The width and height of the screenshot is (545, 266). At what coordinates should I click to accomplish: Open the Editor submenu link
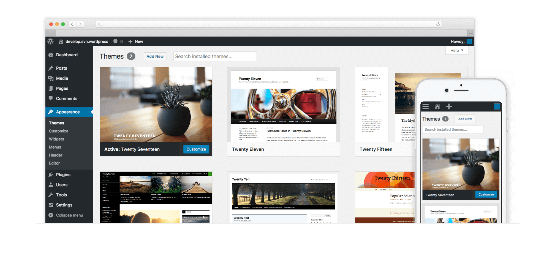coord(54,163)
